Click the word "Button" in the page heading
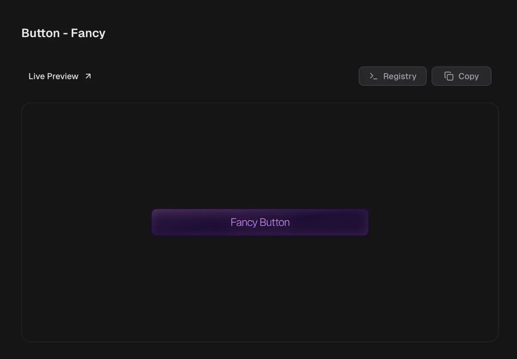 click(x=40, y=33)
